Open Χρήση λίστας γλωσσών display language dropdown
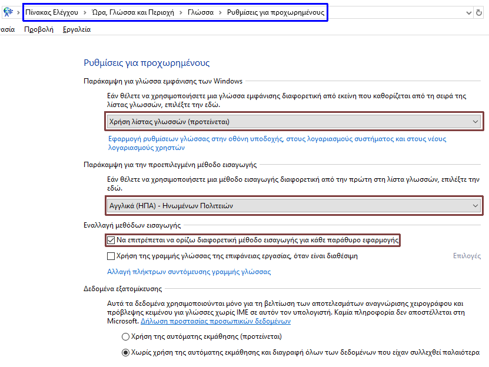489x367 pixels. [294, 122]
